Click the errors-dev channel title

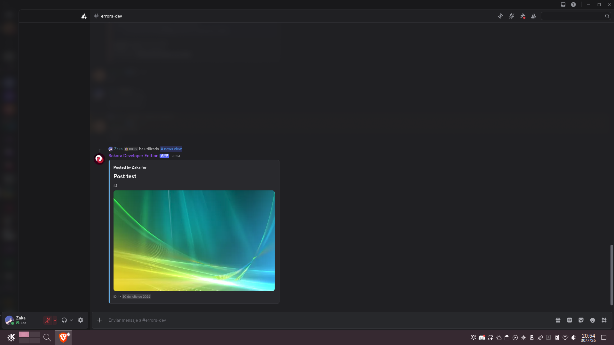[112, 16]
